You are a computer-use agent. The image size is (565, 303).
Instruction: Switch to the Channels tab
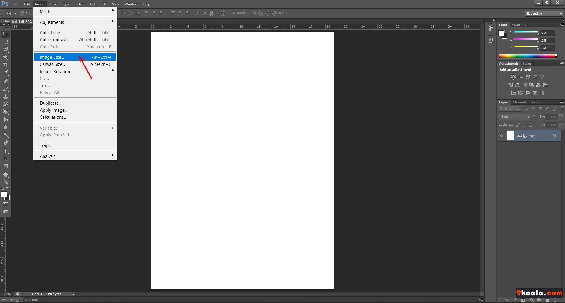(x=520, y=102)
